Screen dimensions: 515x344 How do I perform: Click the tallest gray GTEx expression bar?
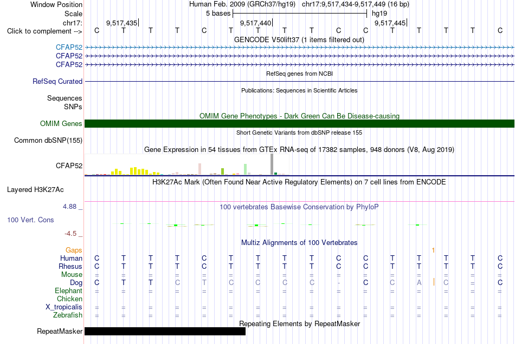pos(272,164)
